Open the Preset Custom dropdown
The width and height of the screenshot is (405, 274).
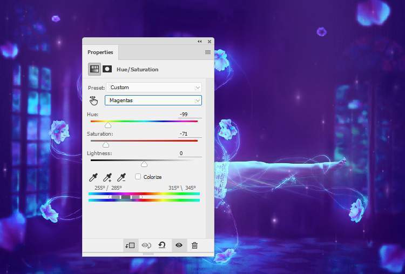click(x=154, y=88)
